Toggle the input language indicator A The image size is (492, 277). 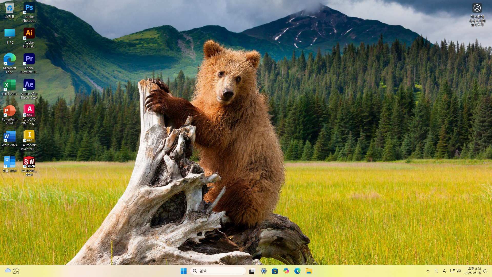point(444,271)
